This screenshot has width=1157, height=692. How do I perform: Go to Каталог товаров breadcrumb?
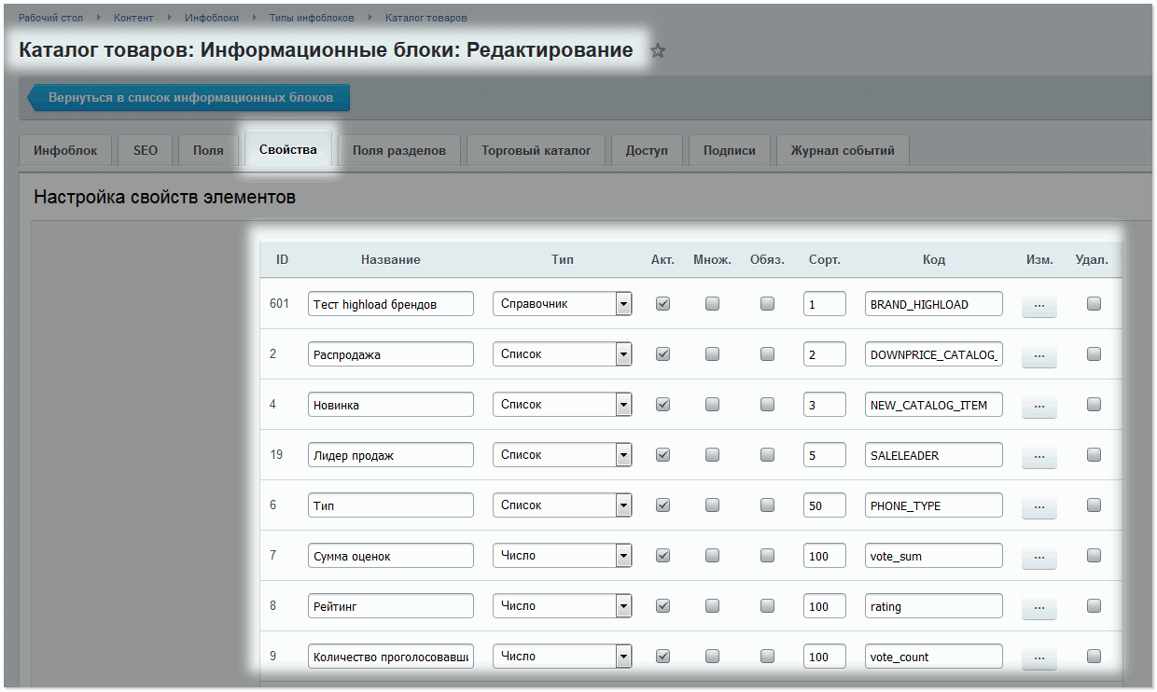pos(426,18)
